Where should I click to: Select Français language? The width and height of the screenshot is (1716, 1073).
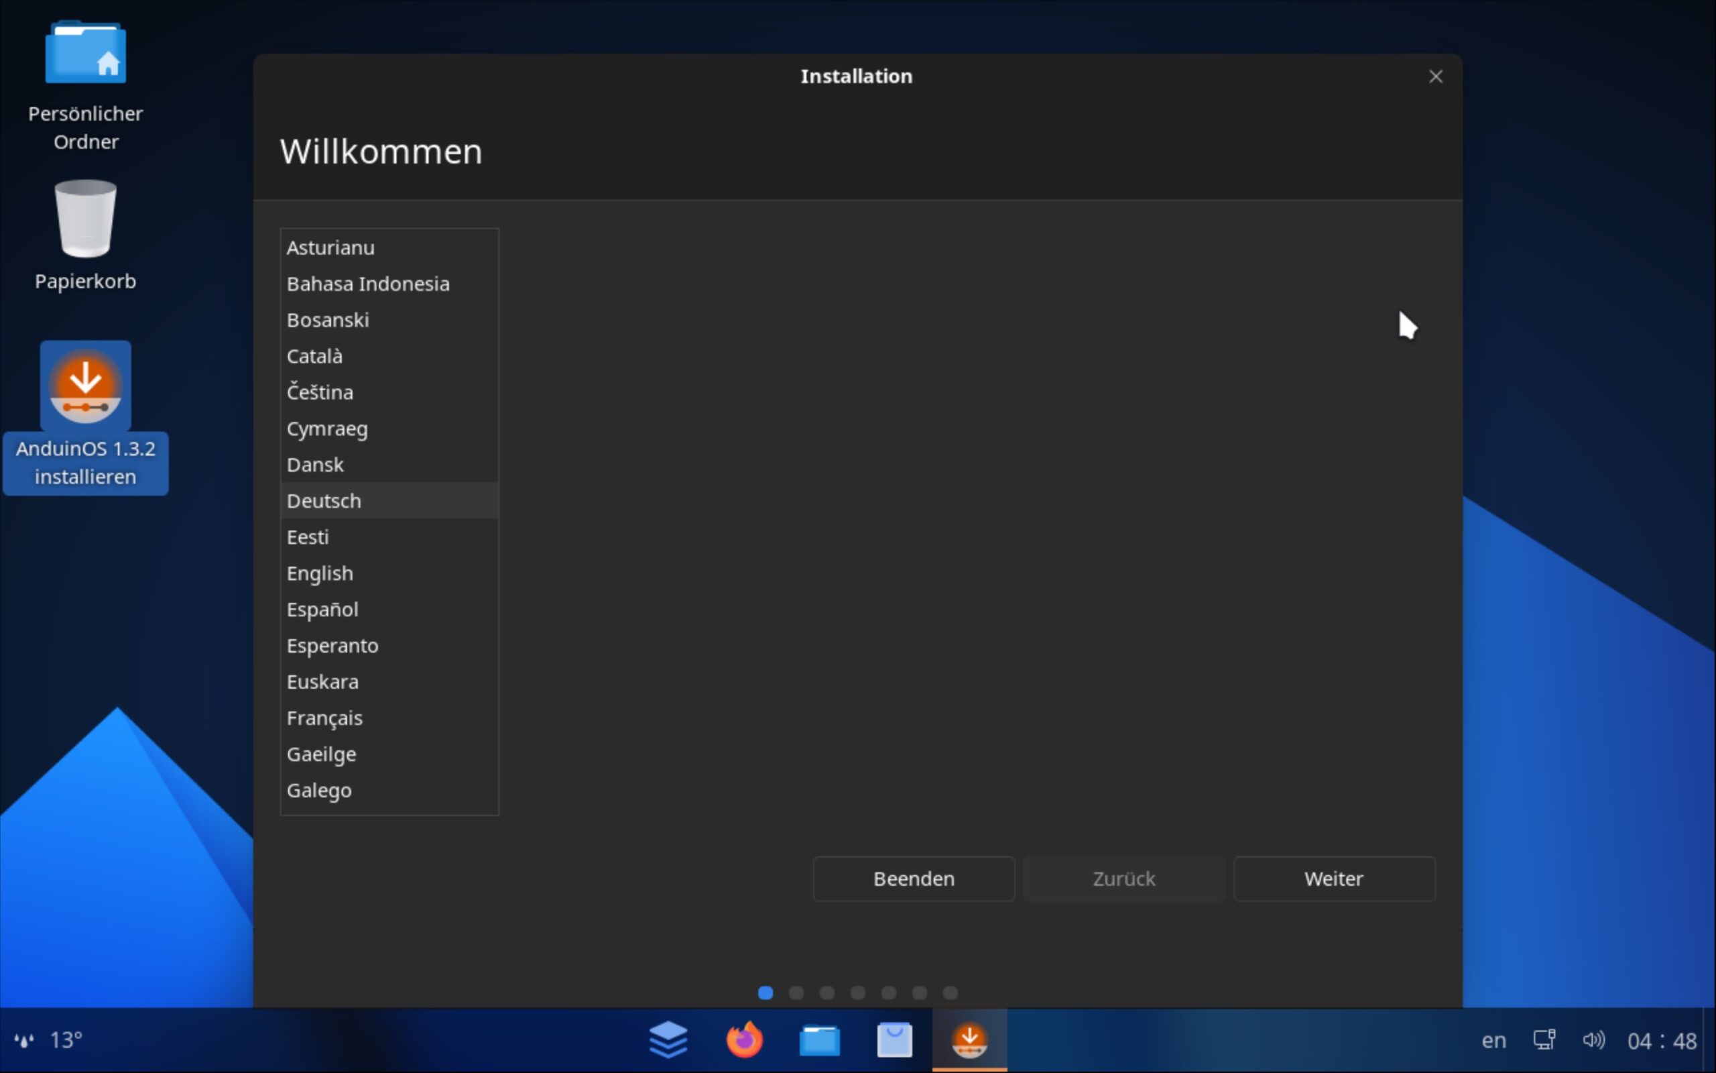pyautogui.click(x=390, y=718)
